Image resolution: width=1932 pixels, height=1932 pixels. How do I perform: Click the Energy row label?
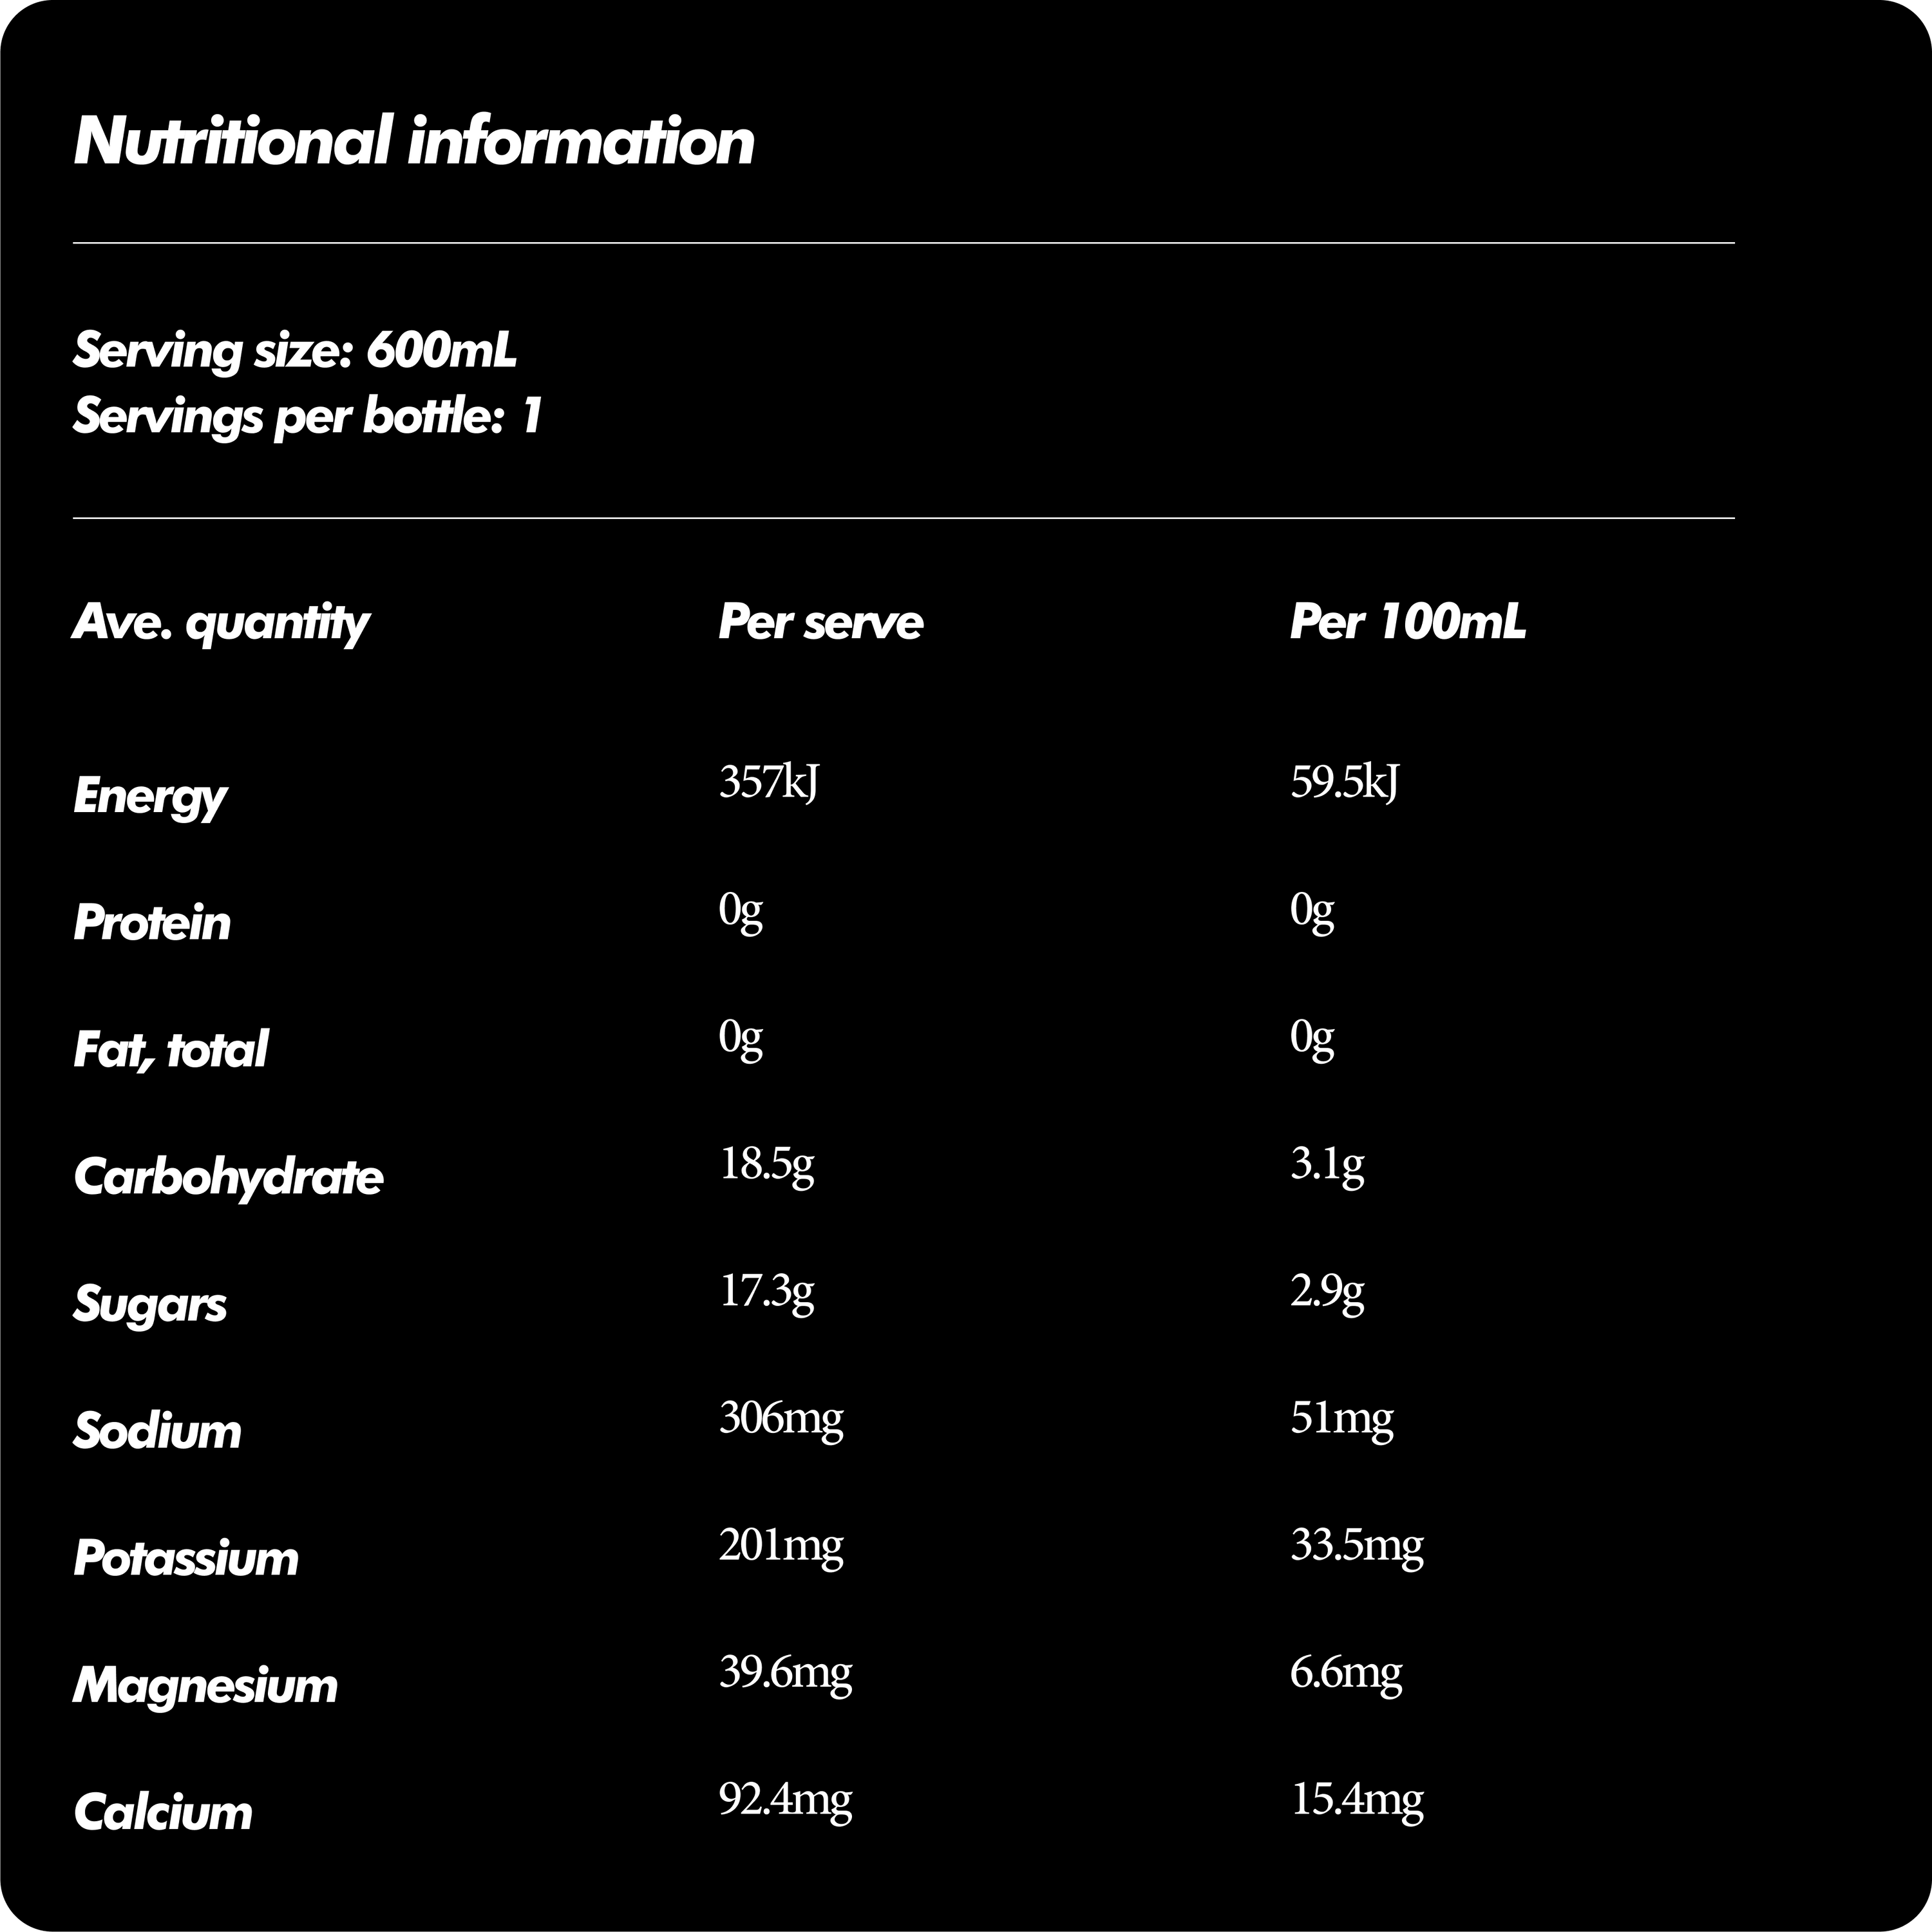pyautogui.click(x=150, y=797)
